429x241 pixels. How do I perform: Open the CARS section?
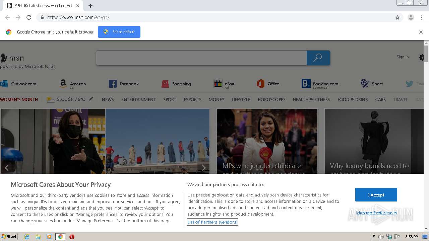coord(380,99)
